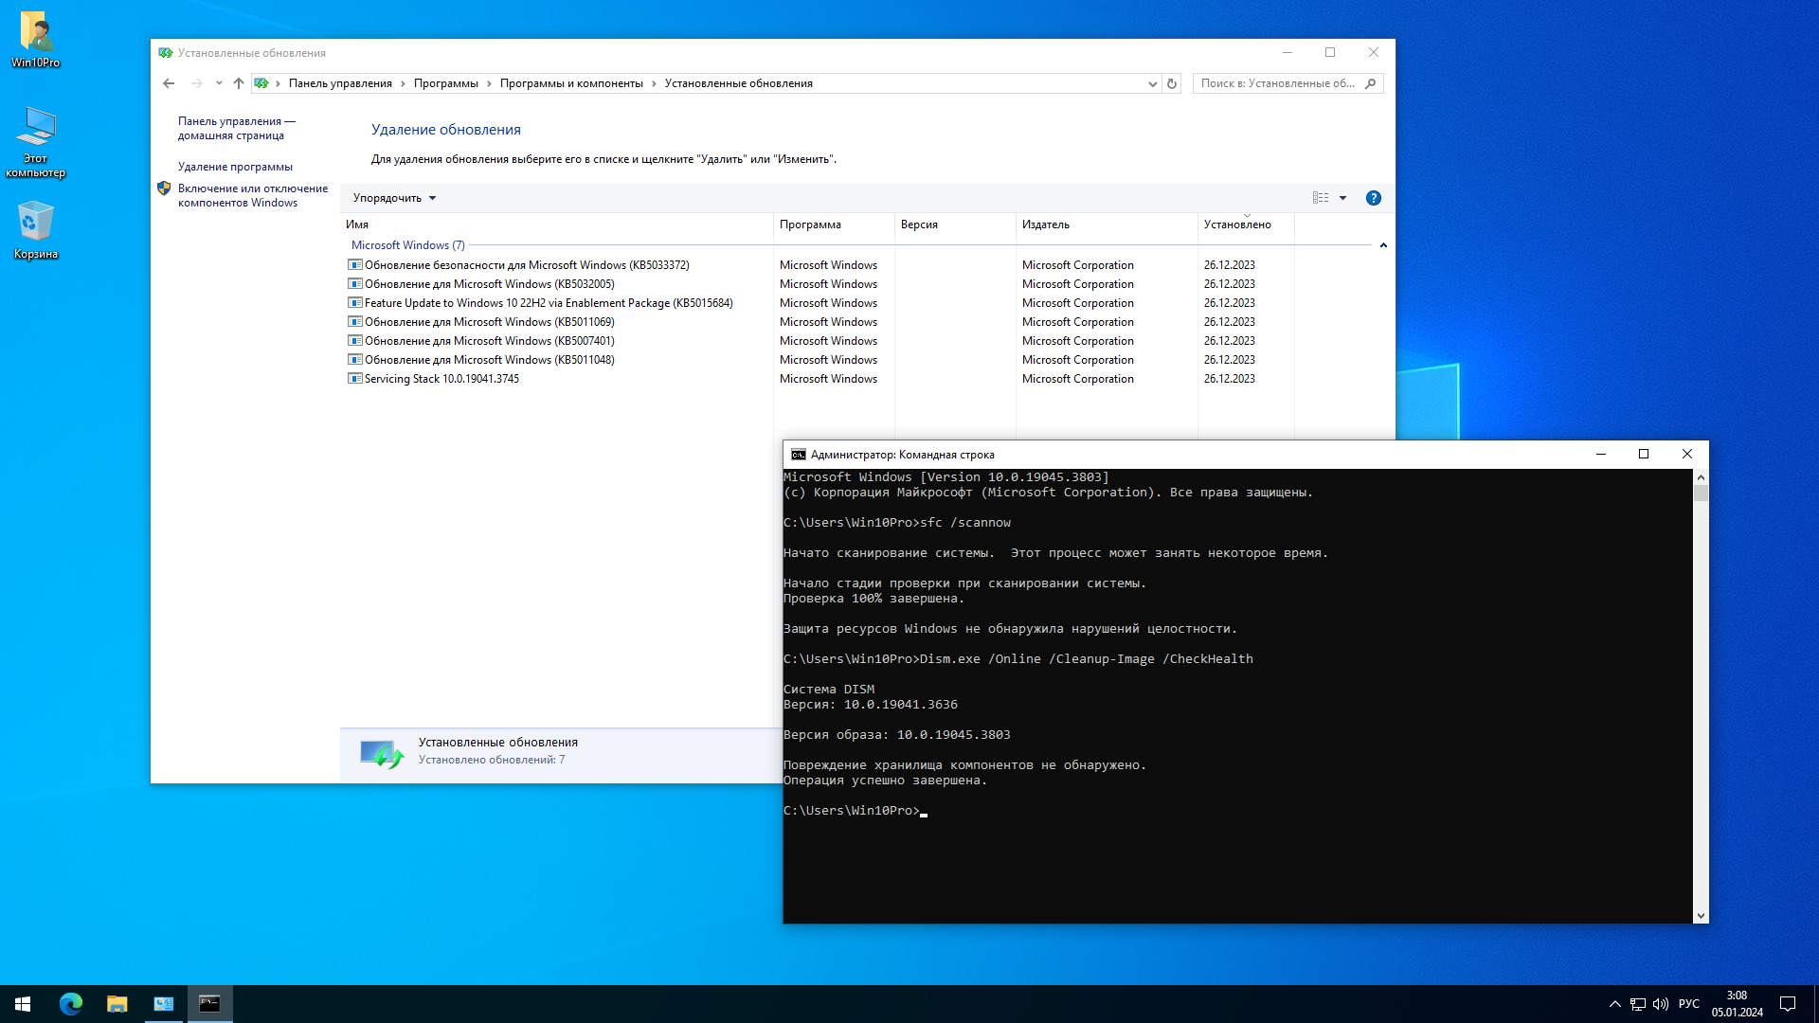1819x1023 pixels.
Task: Expand the Sort order dropdown
Action: (393, 197)
